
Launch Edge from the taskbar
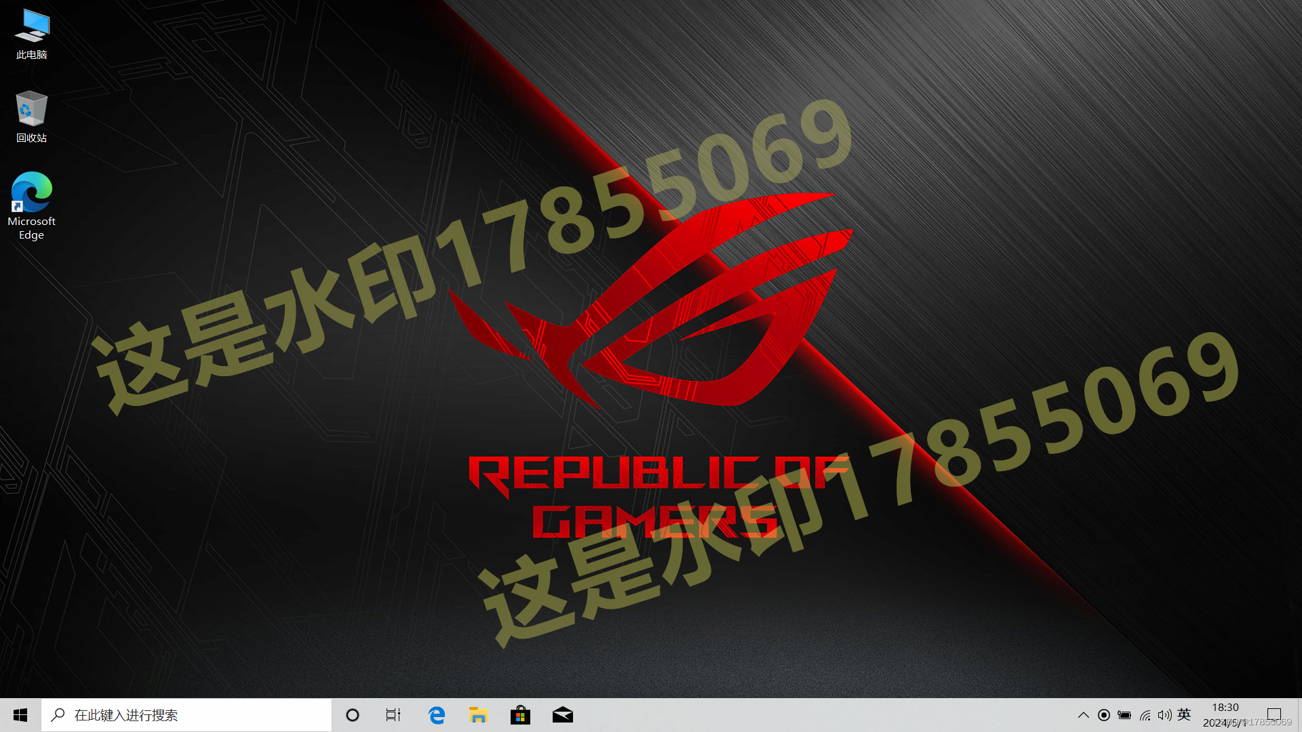(x=437, y=715)
